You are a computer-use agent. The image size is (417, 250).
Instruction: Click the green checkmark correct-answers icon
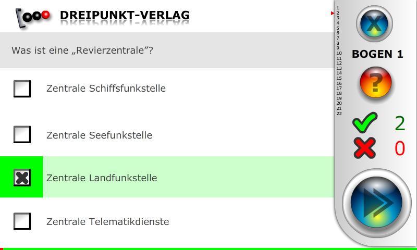tap(365, 123)
